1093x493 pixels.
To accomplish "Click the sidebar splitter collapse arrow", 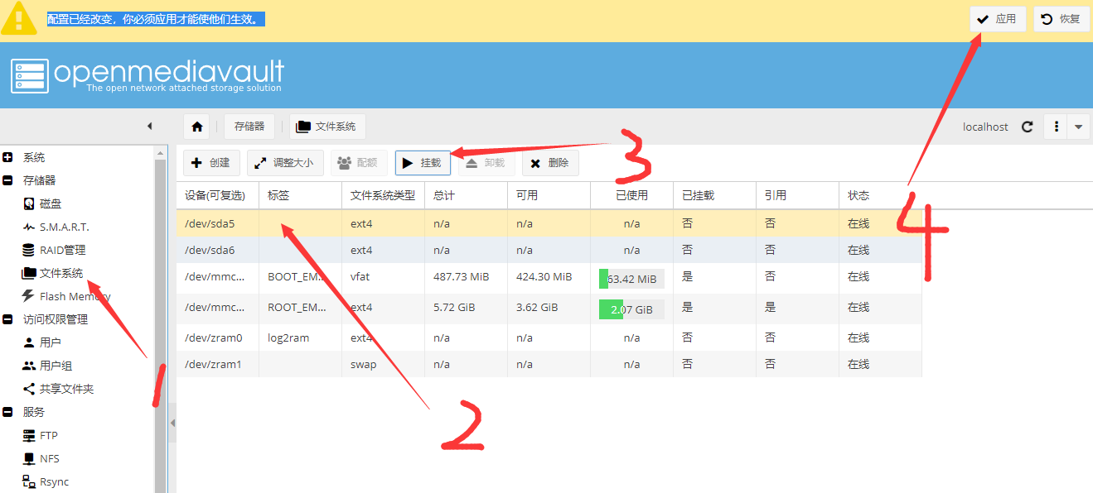I will [x=172, y=424].
